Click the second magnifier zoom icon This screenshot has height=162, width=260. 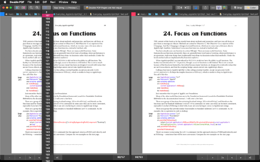coord(37,8)
